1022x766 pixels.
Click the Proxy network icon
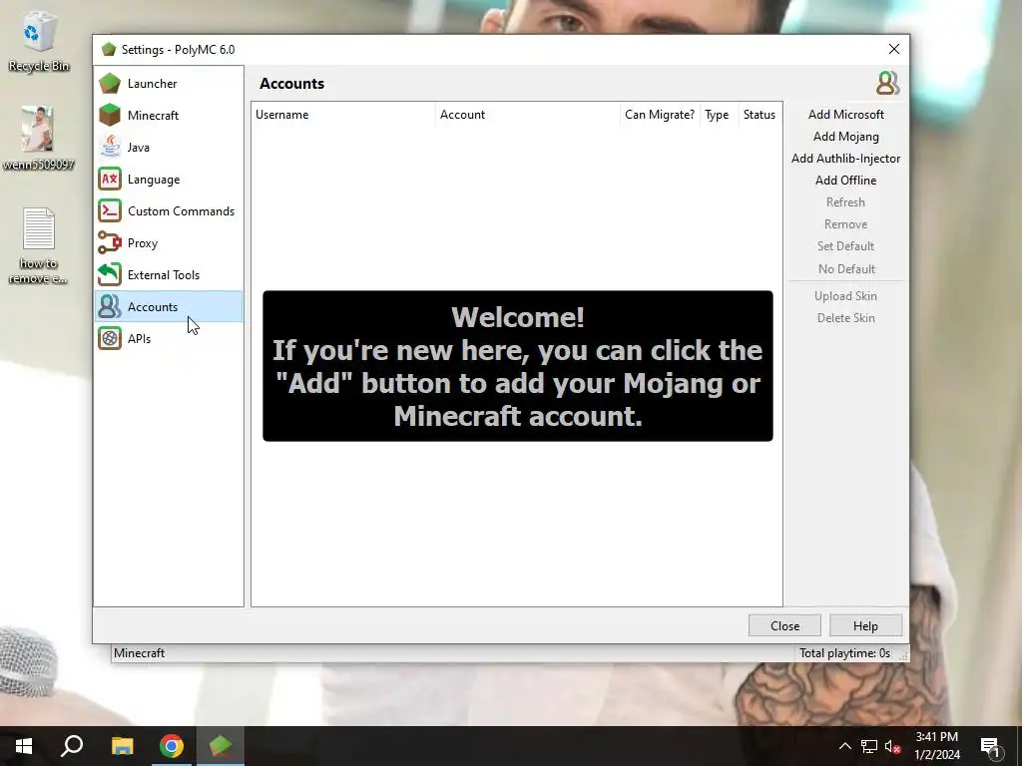point(110,243)
